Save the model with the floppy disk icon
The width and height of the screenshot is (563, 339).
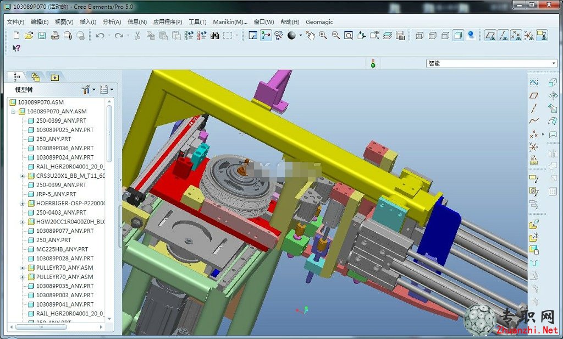(42, 35)
